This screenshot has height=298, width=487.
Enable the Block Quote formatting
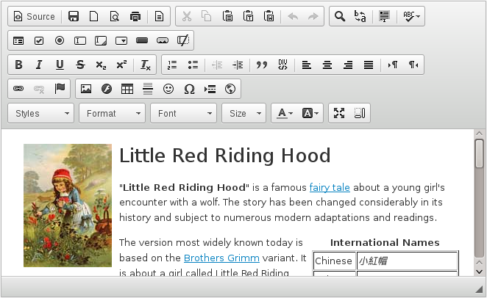(x=261, y=65)
